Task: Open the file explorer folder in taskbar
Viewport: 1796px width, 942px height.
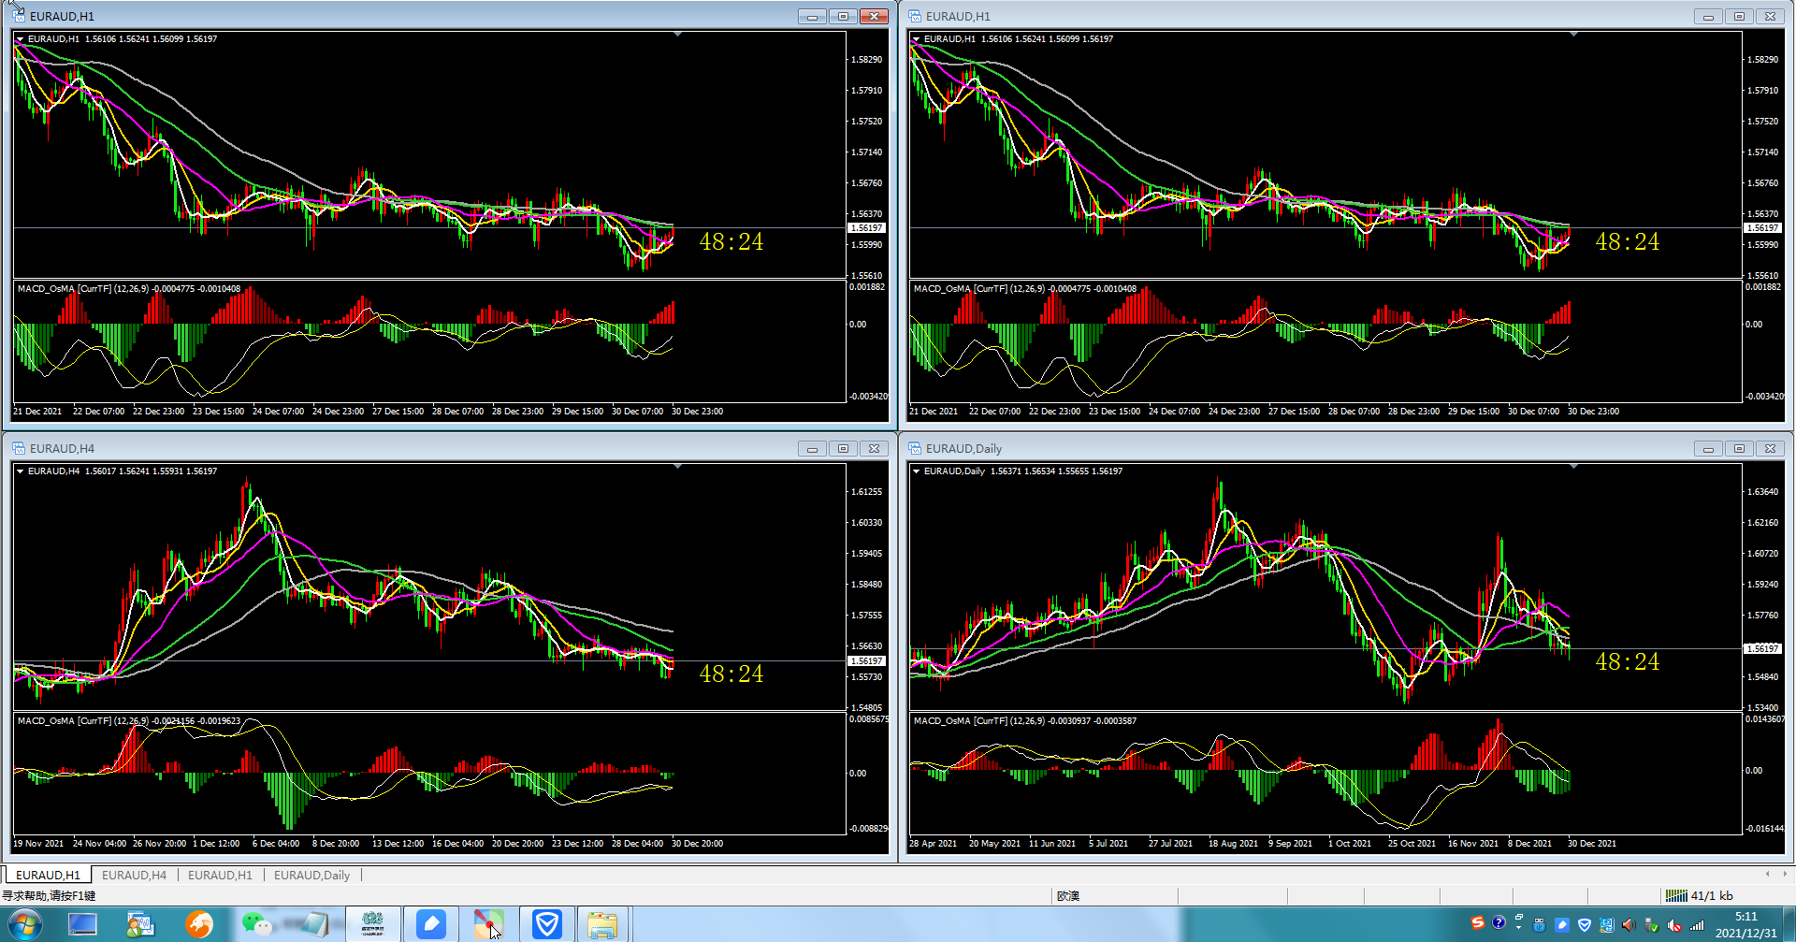Action: (602, 925)
